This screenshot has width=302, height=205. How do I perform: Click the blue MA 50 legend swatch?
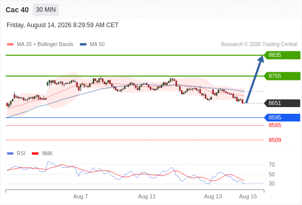[83, 45]
